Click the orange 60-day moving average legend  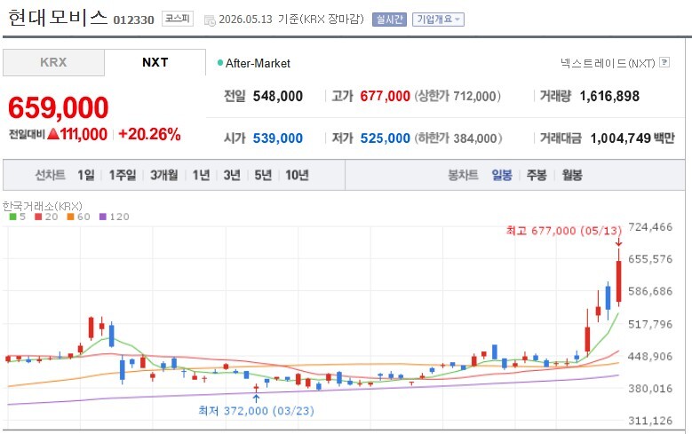pyautogui.click(x=78, y=217)
